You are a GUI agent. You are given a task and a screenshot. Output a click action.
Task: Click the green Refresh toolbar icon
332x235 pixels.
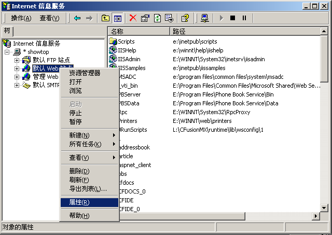157,18
